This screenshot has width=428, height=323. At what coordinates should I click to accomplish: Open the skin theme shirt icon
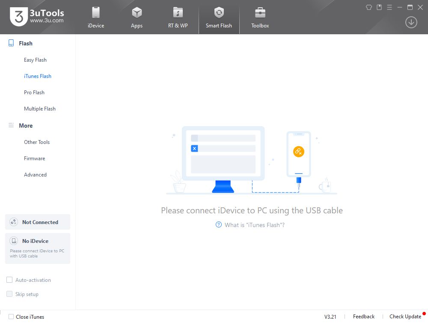point(369,7)
